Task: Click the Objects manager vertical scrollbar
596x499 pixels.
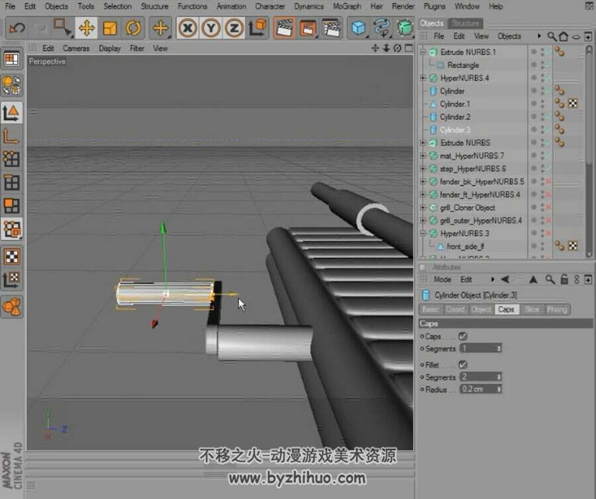Action: pos(589,151)
